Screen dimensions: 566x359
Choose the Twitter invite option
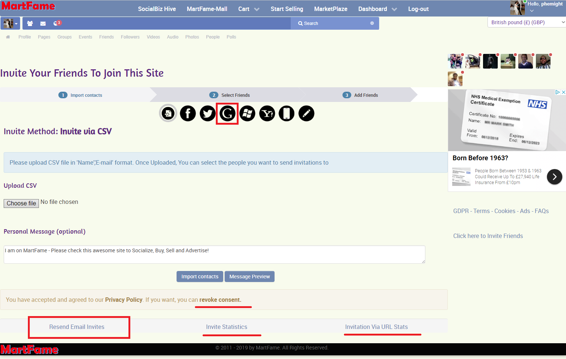pyautogui.click(x=207, y=113)
